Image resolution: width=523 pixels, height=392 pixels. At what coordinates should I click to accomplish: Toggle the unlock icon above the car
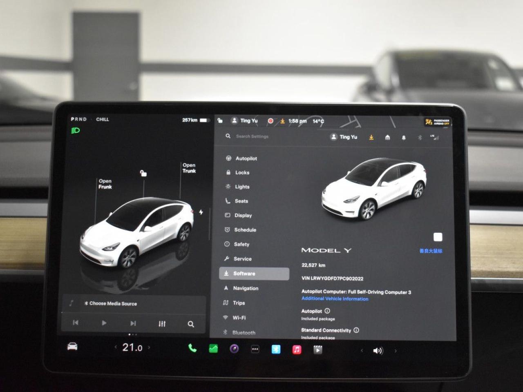143,173
